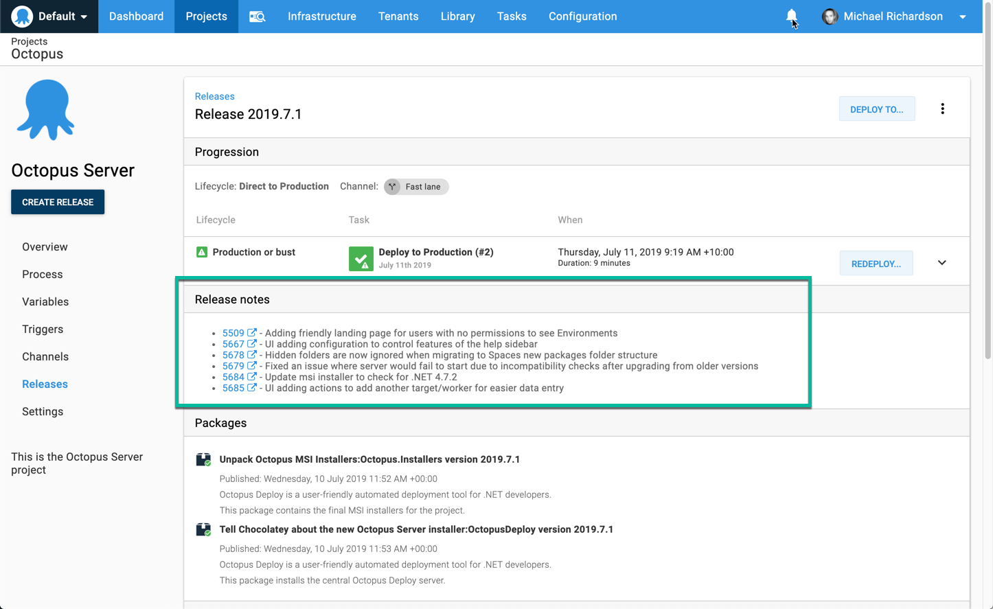Open the Infrastructure menu
This screenshot has height=609, width=993.
321,16
